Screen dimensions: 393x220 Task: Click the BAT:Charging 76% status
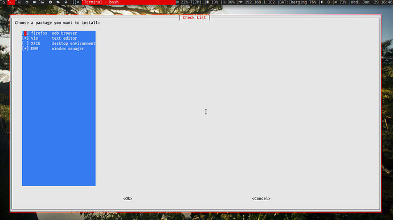click(298, 2)
